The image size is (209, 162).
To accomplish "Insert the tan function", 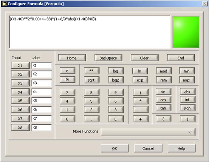I will [164, 108].
